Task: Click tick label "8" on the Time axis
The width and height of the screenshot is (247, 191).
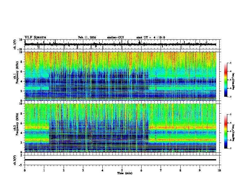Action: click(x=180, y=170)
